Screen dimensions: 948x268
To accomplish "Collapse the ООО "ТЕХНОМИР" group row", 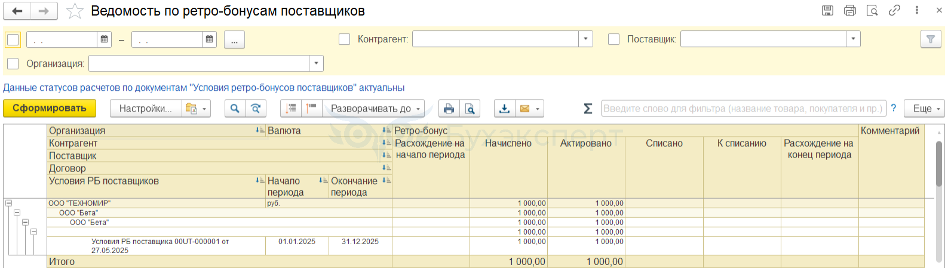I will pyautogui.click(x=8, y=203).
